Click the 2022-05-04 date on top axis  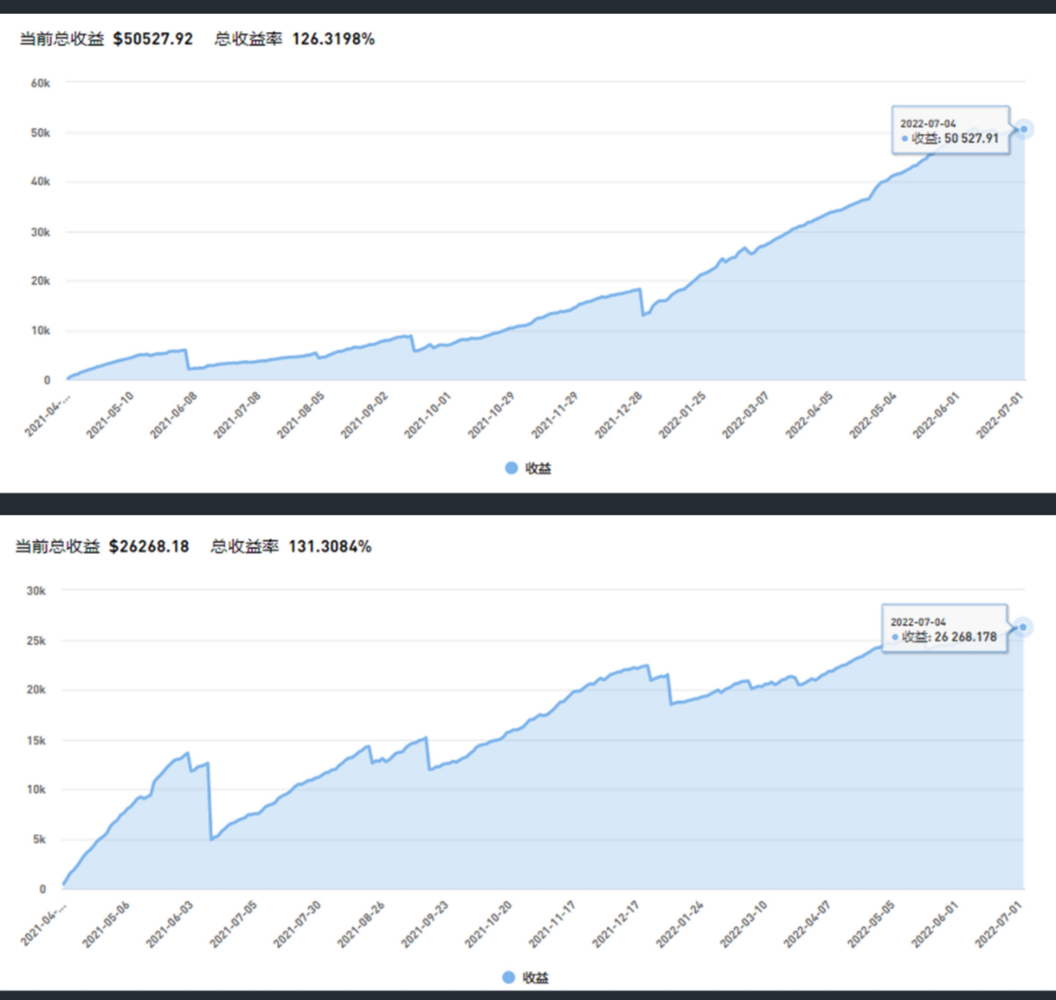click(873, 416)
